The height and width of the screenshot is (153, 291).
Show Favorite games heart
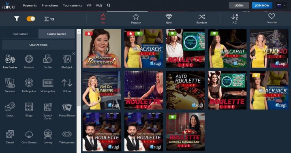272,18
